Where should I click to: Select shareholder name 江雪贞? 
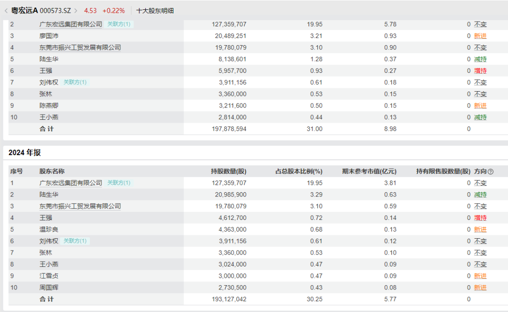(x=48, y=276)
